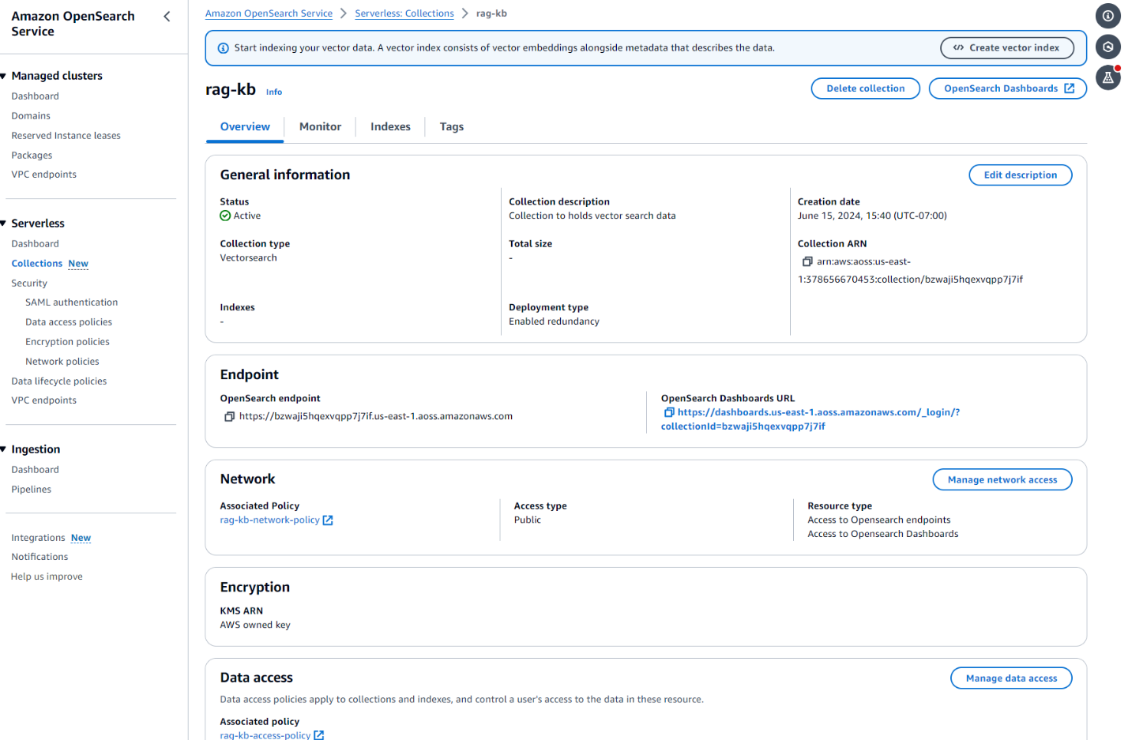Screen dimensions: 1128x740
Task: Open the second round icon in the right rail
Action: (x=1108, y=47)
